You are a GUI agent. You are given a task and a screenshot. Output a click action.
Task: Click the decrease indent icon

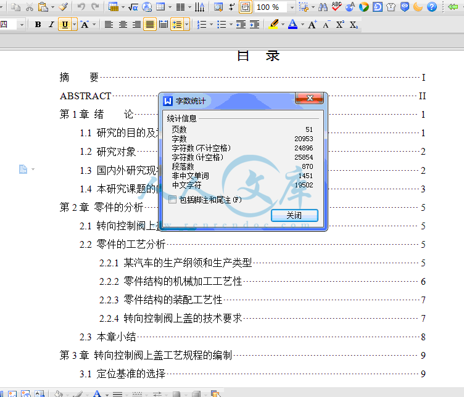tap(241, 25)
